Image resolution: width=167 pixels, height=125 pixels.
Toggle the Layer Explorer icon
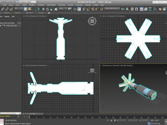pos(136,9)
